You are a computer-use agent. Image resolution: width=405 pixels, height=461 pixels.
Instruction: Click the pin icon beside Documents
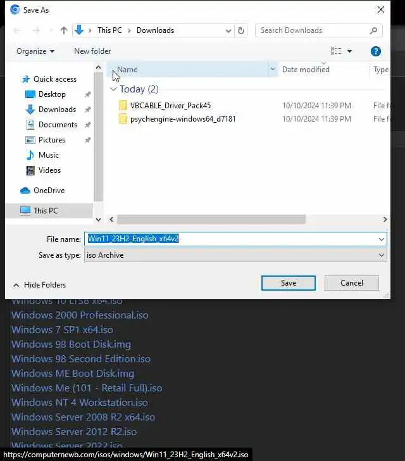click(x=87, y=125)
